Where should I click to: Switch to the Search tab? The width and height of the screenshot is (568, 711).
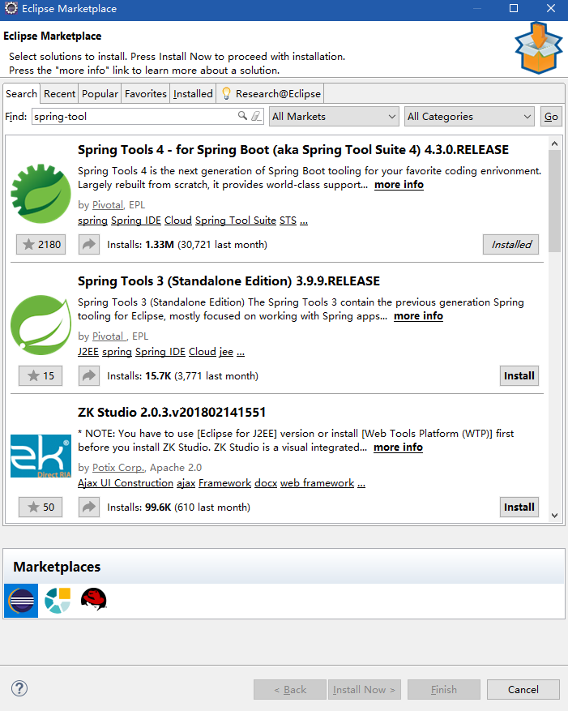point(21,93)
